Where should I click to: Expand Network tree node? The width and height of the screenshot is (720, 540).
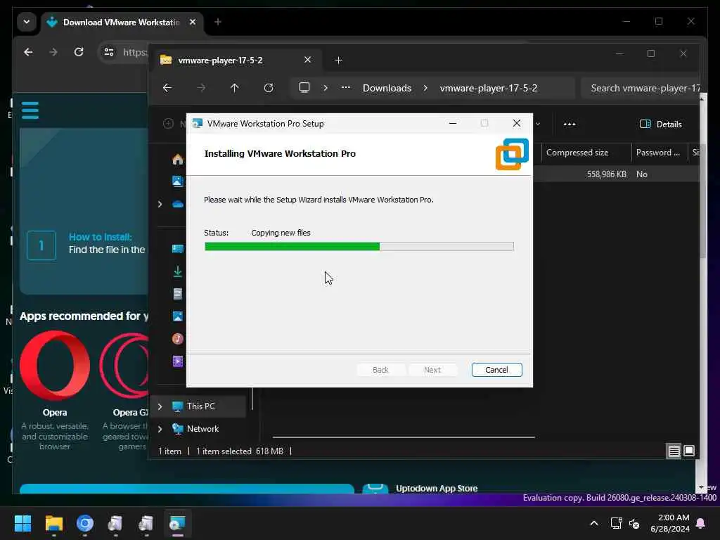[160, 429]
